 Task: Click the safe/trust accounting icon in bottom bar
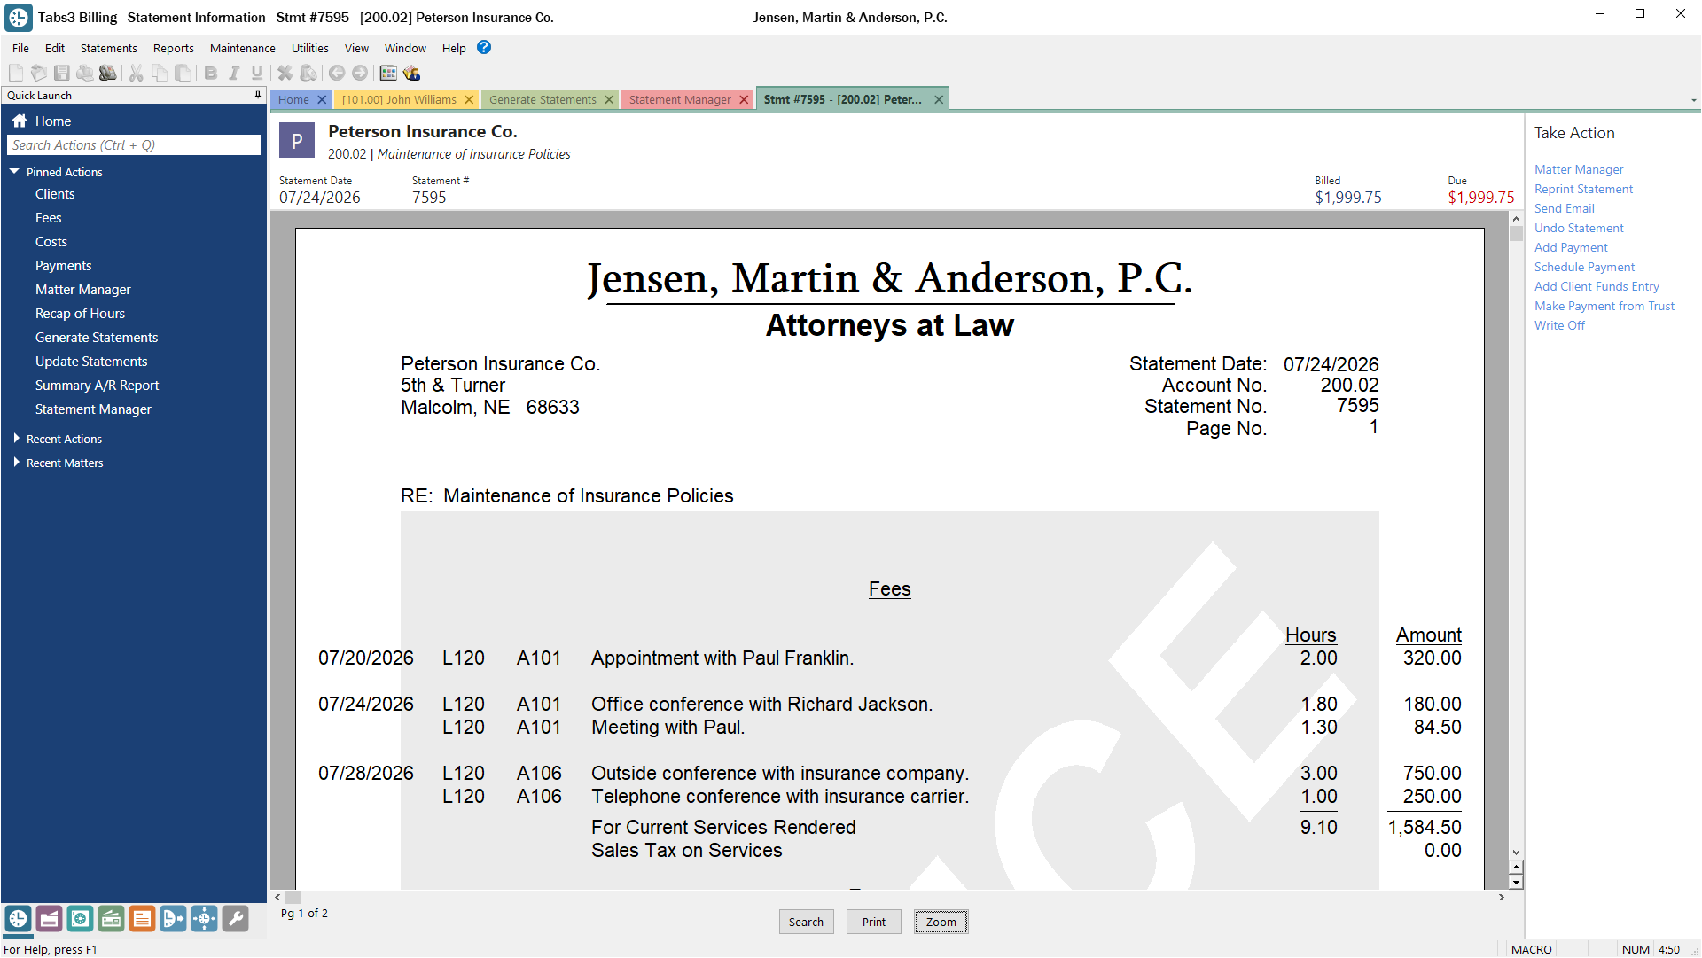[x=80, y=919]
